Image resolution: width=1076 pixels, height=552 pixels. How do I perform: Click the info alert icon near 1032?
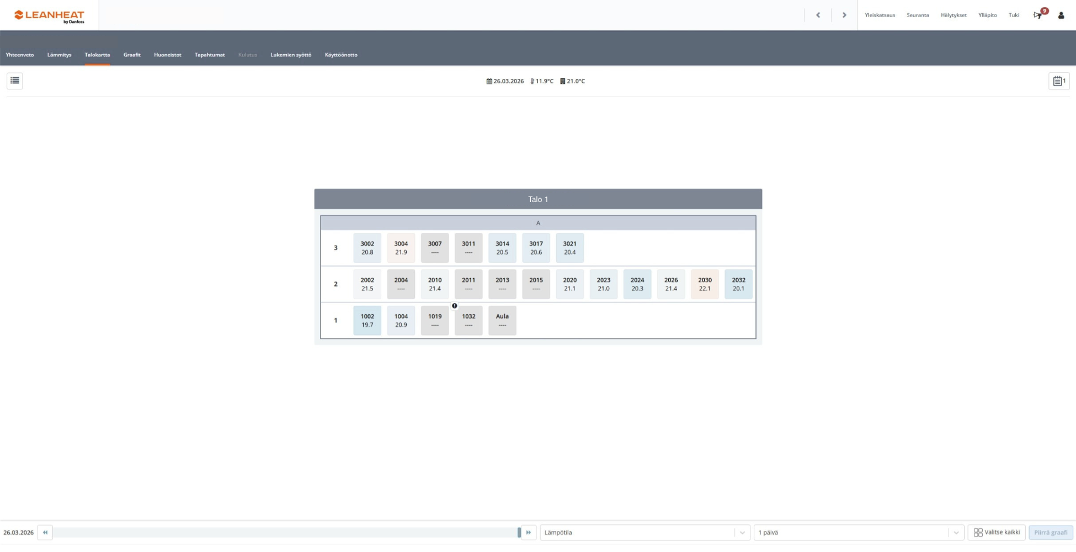[455, 306]
